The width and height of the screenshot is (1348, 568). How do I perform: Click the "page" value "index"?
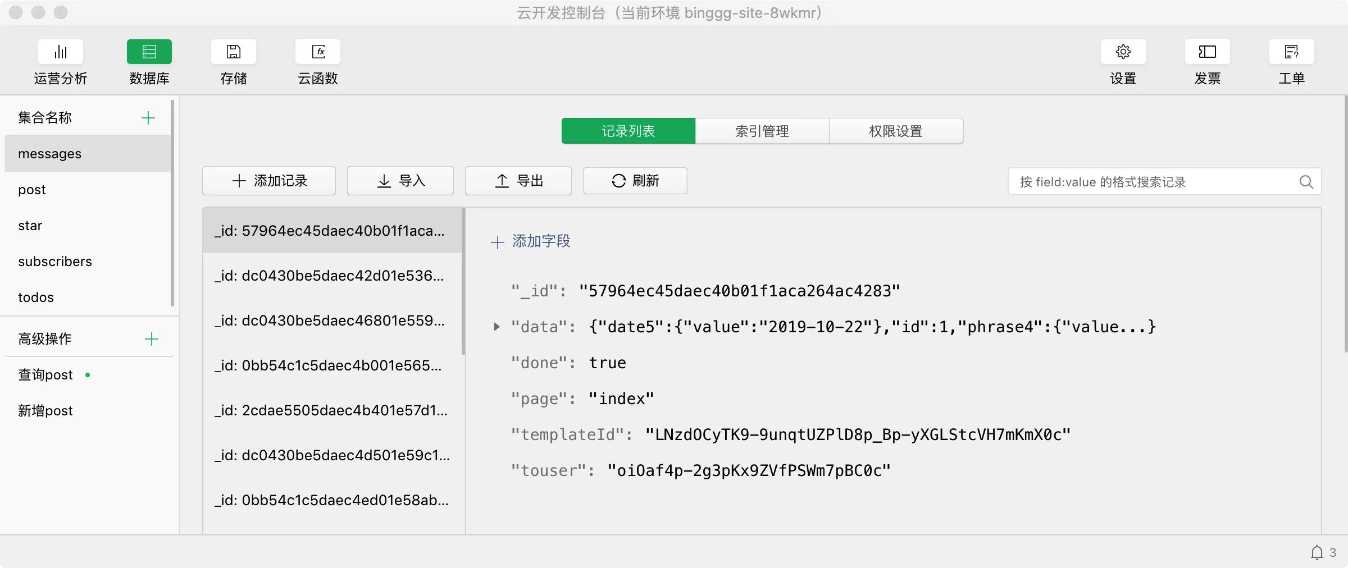621,398
